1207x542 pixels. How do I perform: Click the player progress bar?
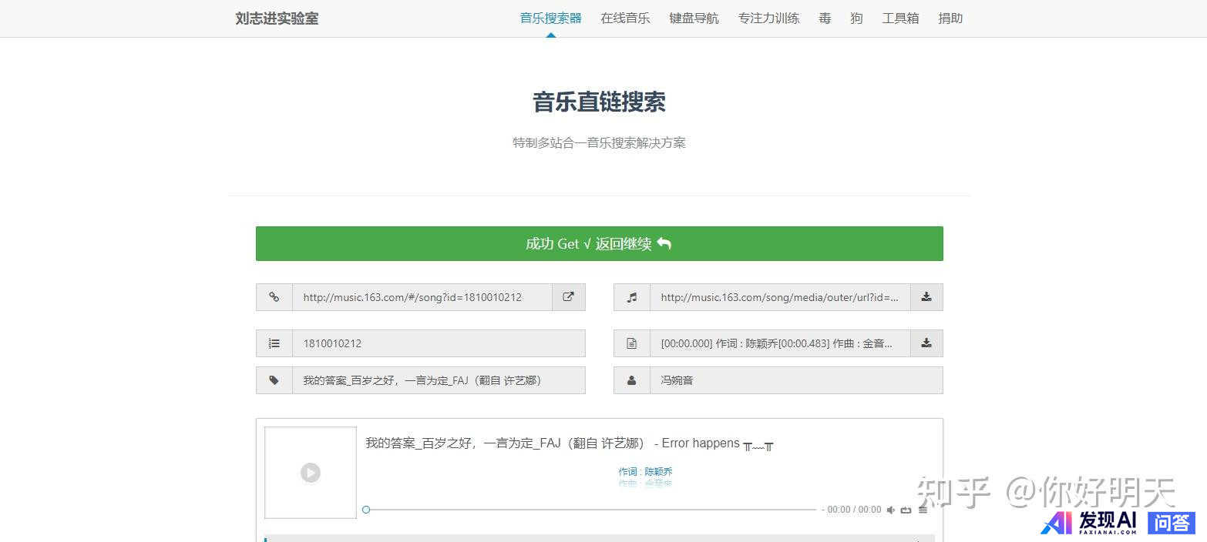pyautogui.click(x=590, y=510)
